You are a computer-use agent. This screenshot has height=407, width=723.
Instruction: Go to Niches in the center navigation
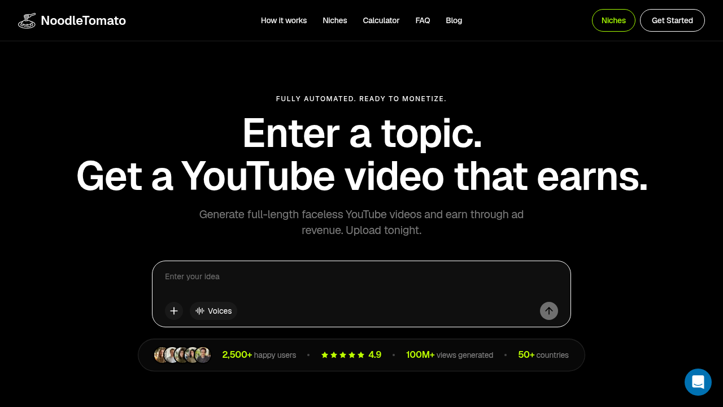335,20
